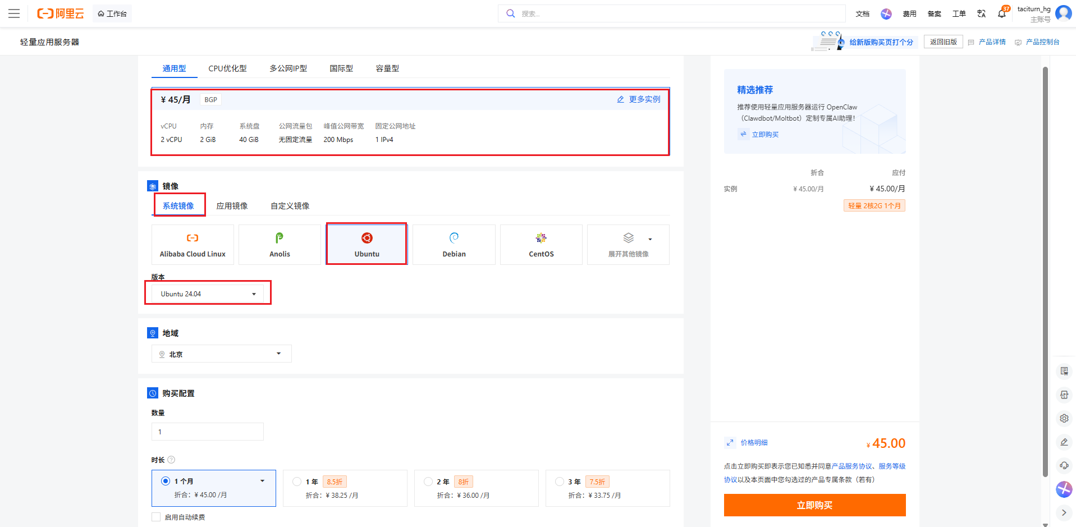Open the 更多实例 link
Image resolution: width=1076 pixels, height=527 pixels.
(x=639, y=99)
